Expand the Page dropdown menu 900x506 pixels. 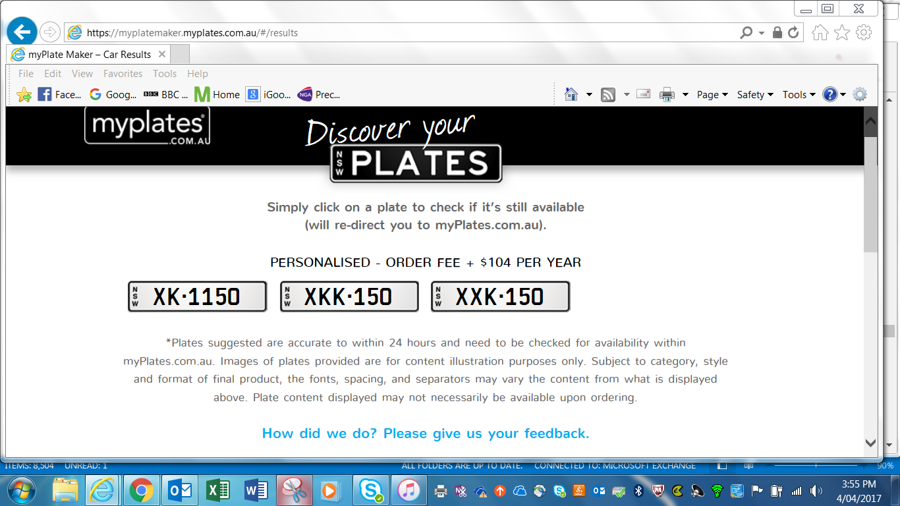(712, 94)
